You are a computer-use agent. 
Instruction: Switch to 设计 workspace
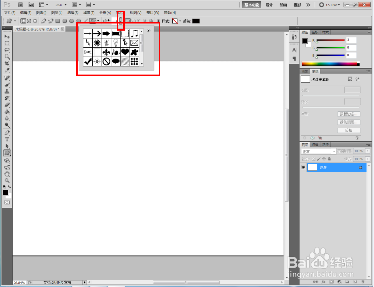[x=269, y=5]
